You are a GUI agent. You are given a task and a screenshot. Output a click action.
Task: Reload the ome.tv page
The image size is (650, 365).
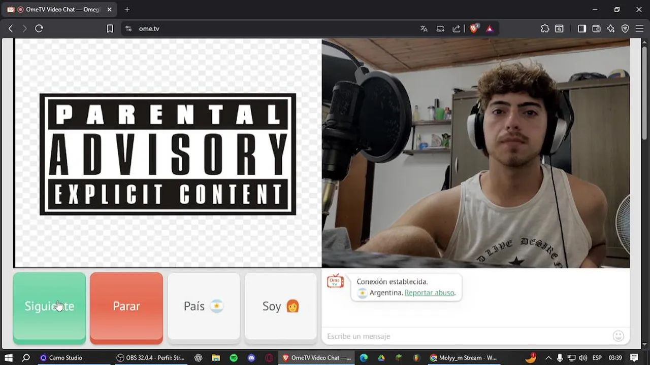39,29
